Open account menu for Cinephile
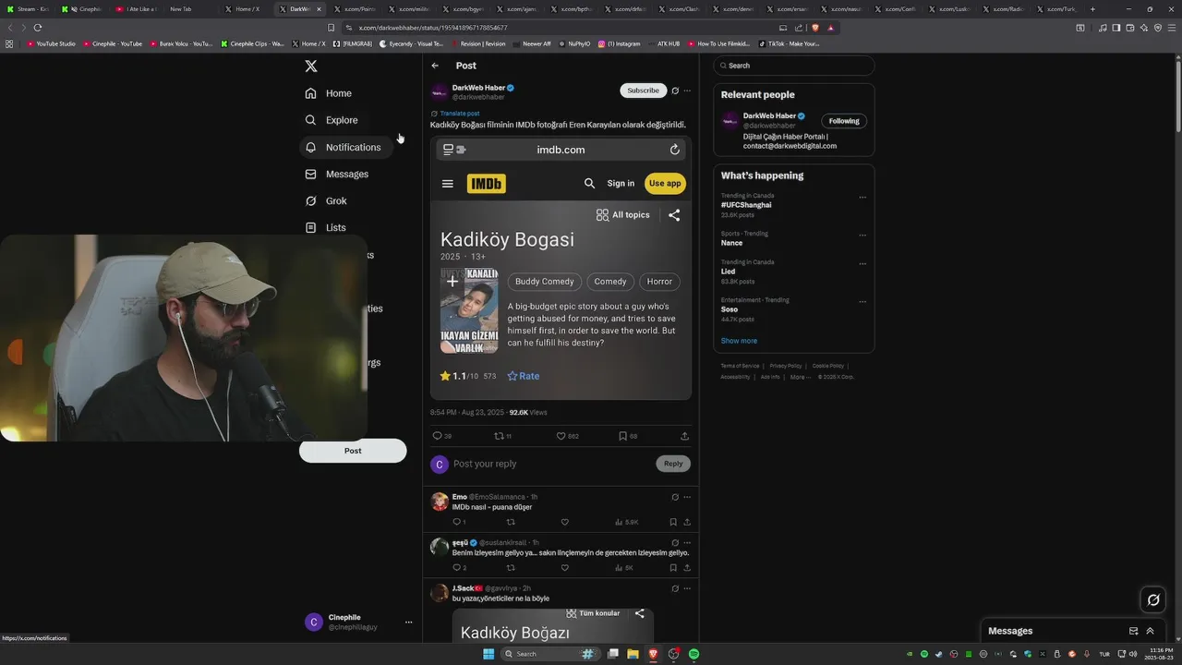The width and height of the screenshot is (1182, 665). (x=359, y=623)
